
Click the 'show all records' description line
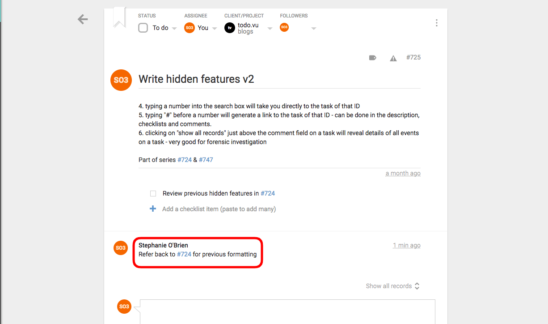point(278,137)
